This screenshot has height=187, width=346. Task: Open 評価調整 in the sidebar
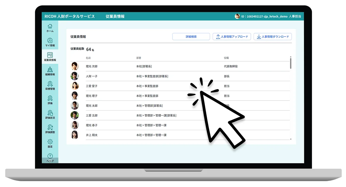click(50, 128)
